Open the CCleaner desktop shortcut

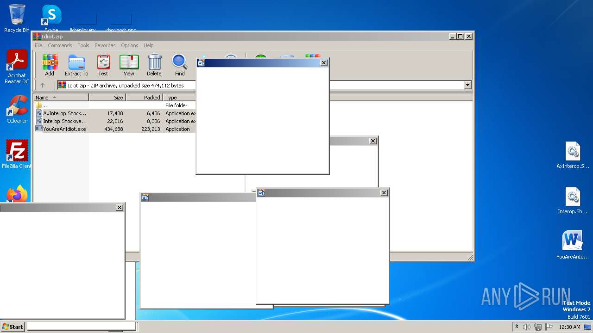[17, 109]
